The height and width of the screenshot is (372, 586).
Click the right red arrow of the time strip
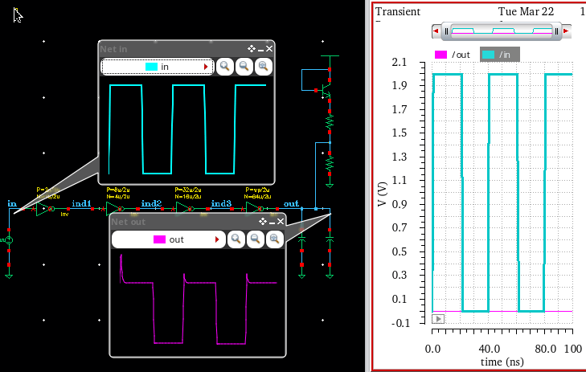[567, 31]
